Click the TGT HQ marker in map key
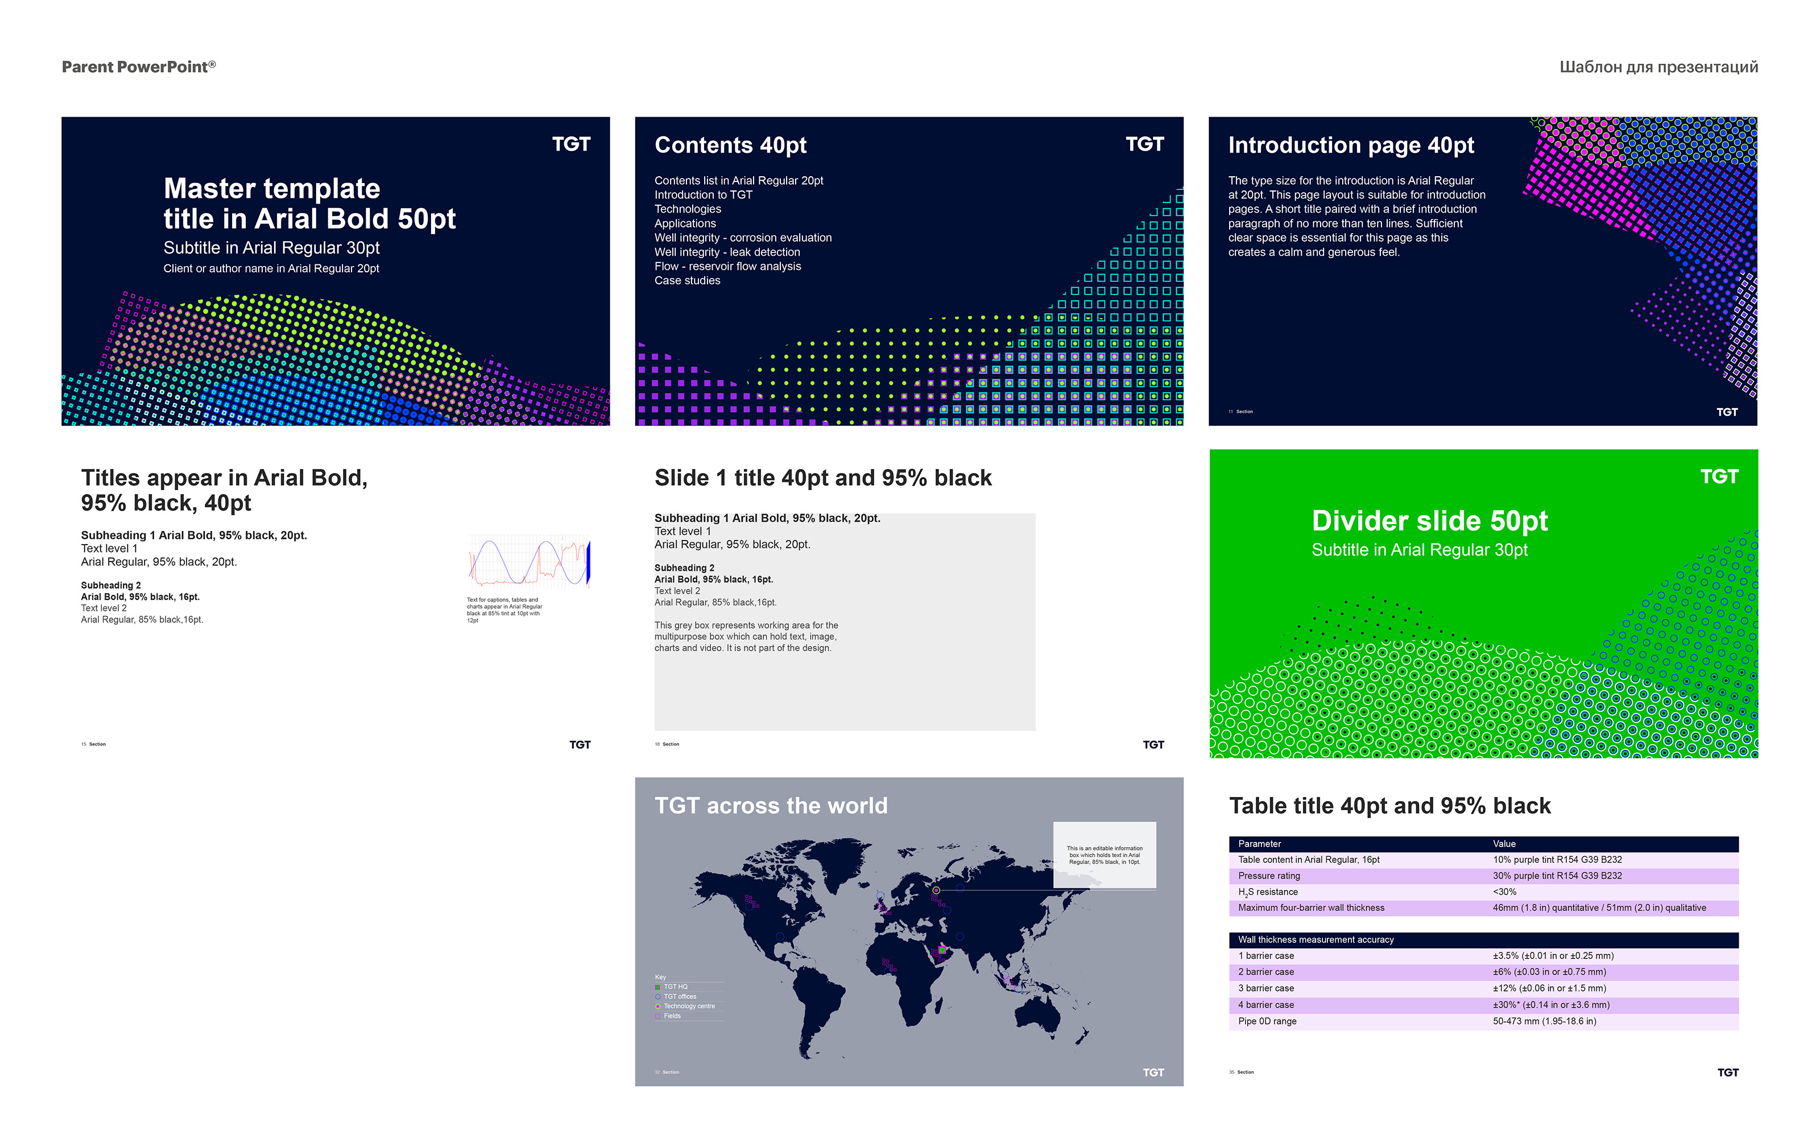The image size is (1820, 1137). coord(658,986)
